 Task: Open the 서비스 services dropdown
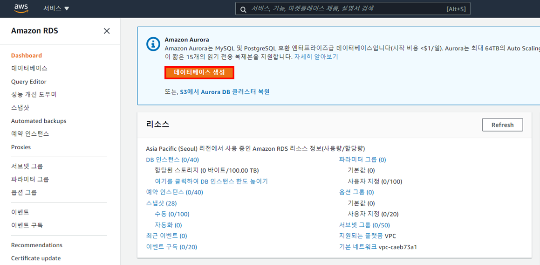[56, 8]
